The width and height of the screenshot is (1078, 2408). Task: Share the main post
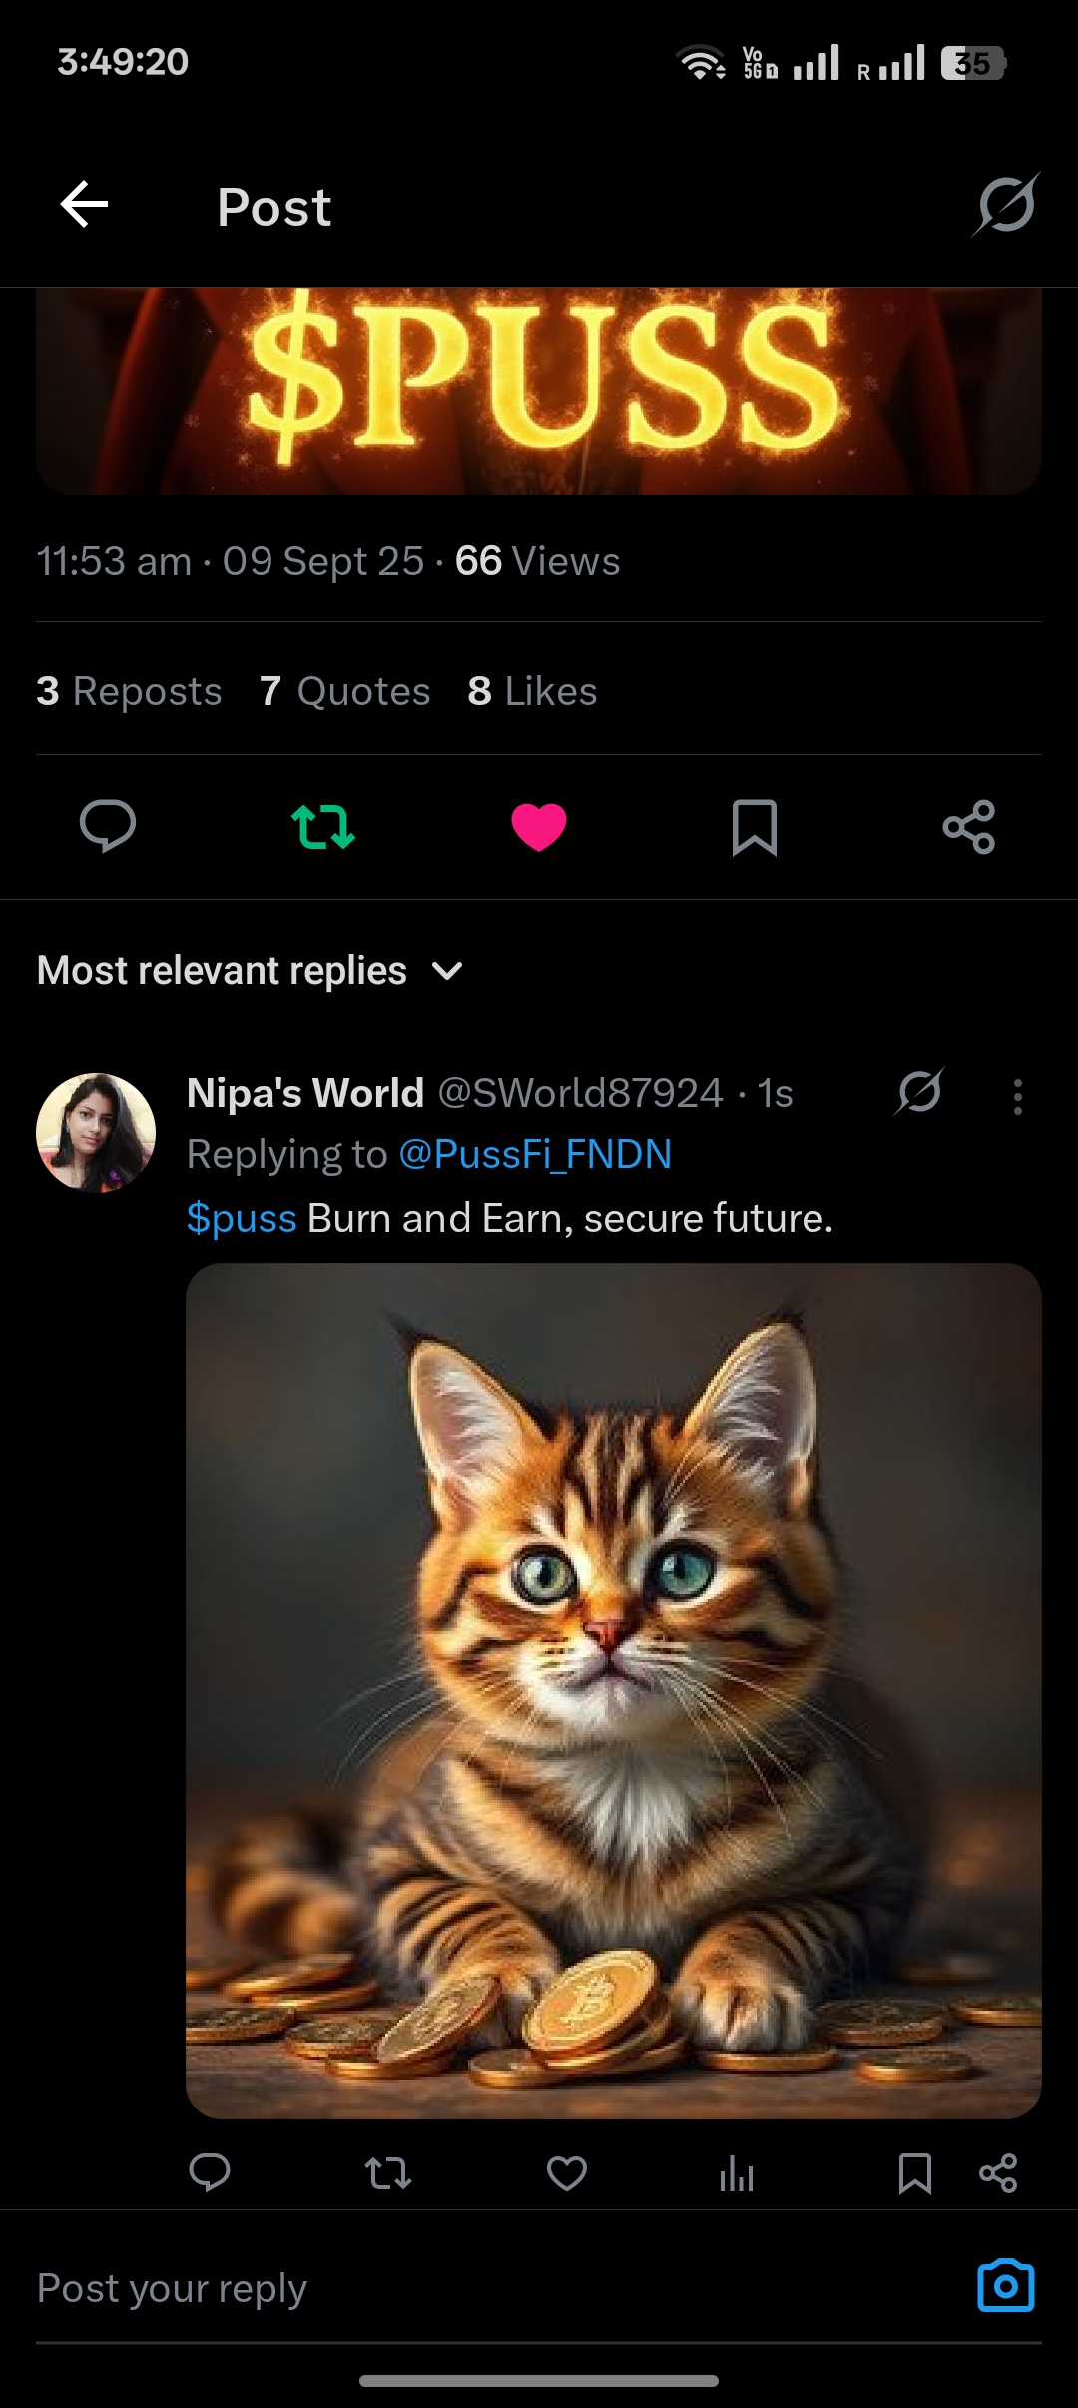(x=969, y=827)
